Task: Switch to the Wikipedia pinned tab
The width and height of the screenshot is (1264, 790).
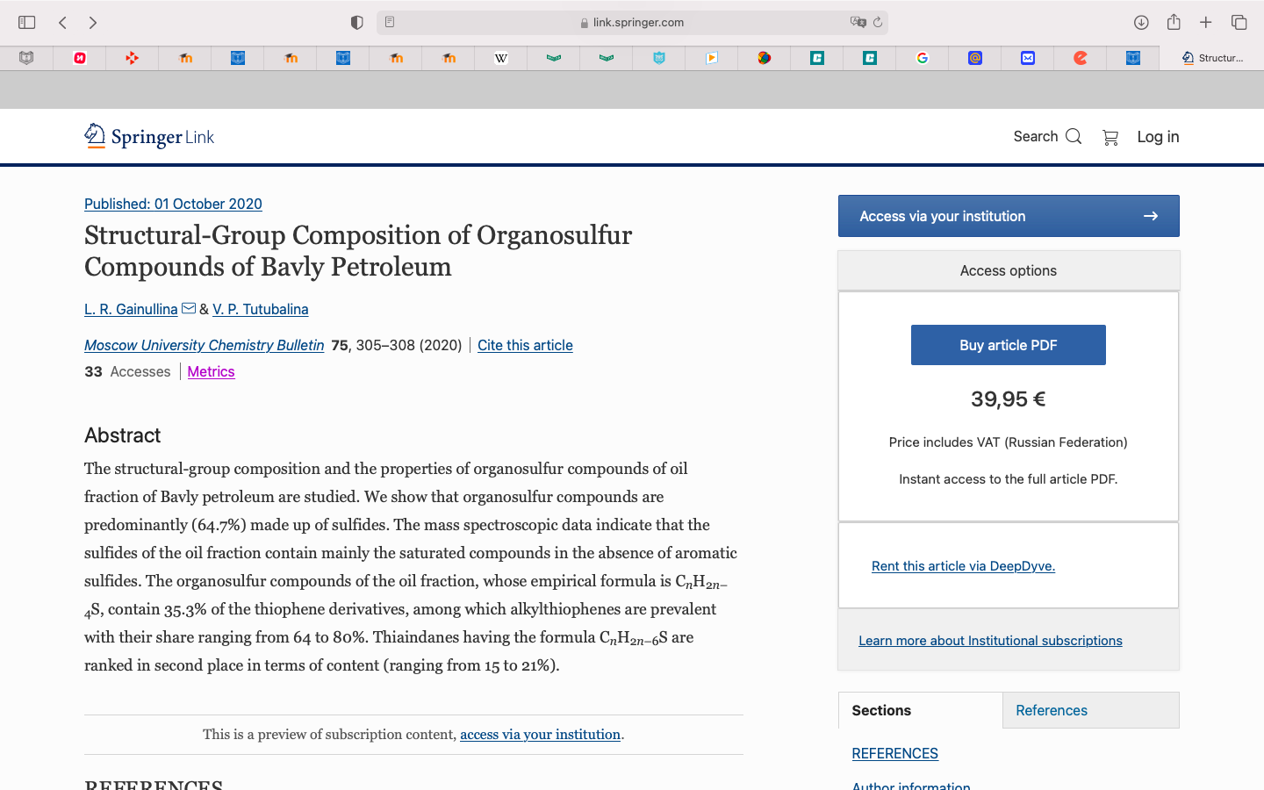Action: 501,58
